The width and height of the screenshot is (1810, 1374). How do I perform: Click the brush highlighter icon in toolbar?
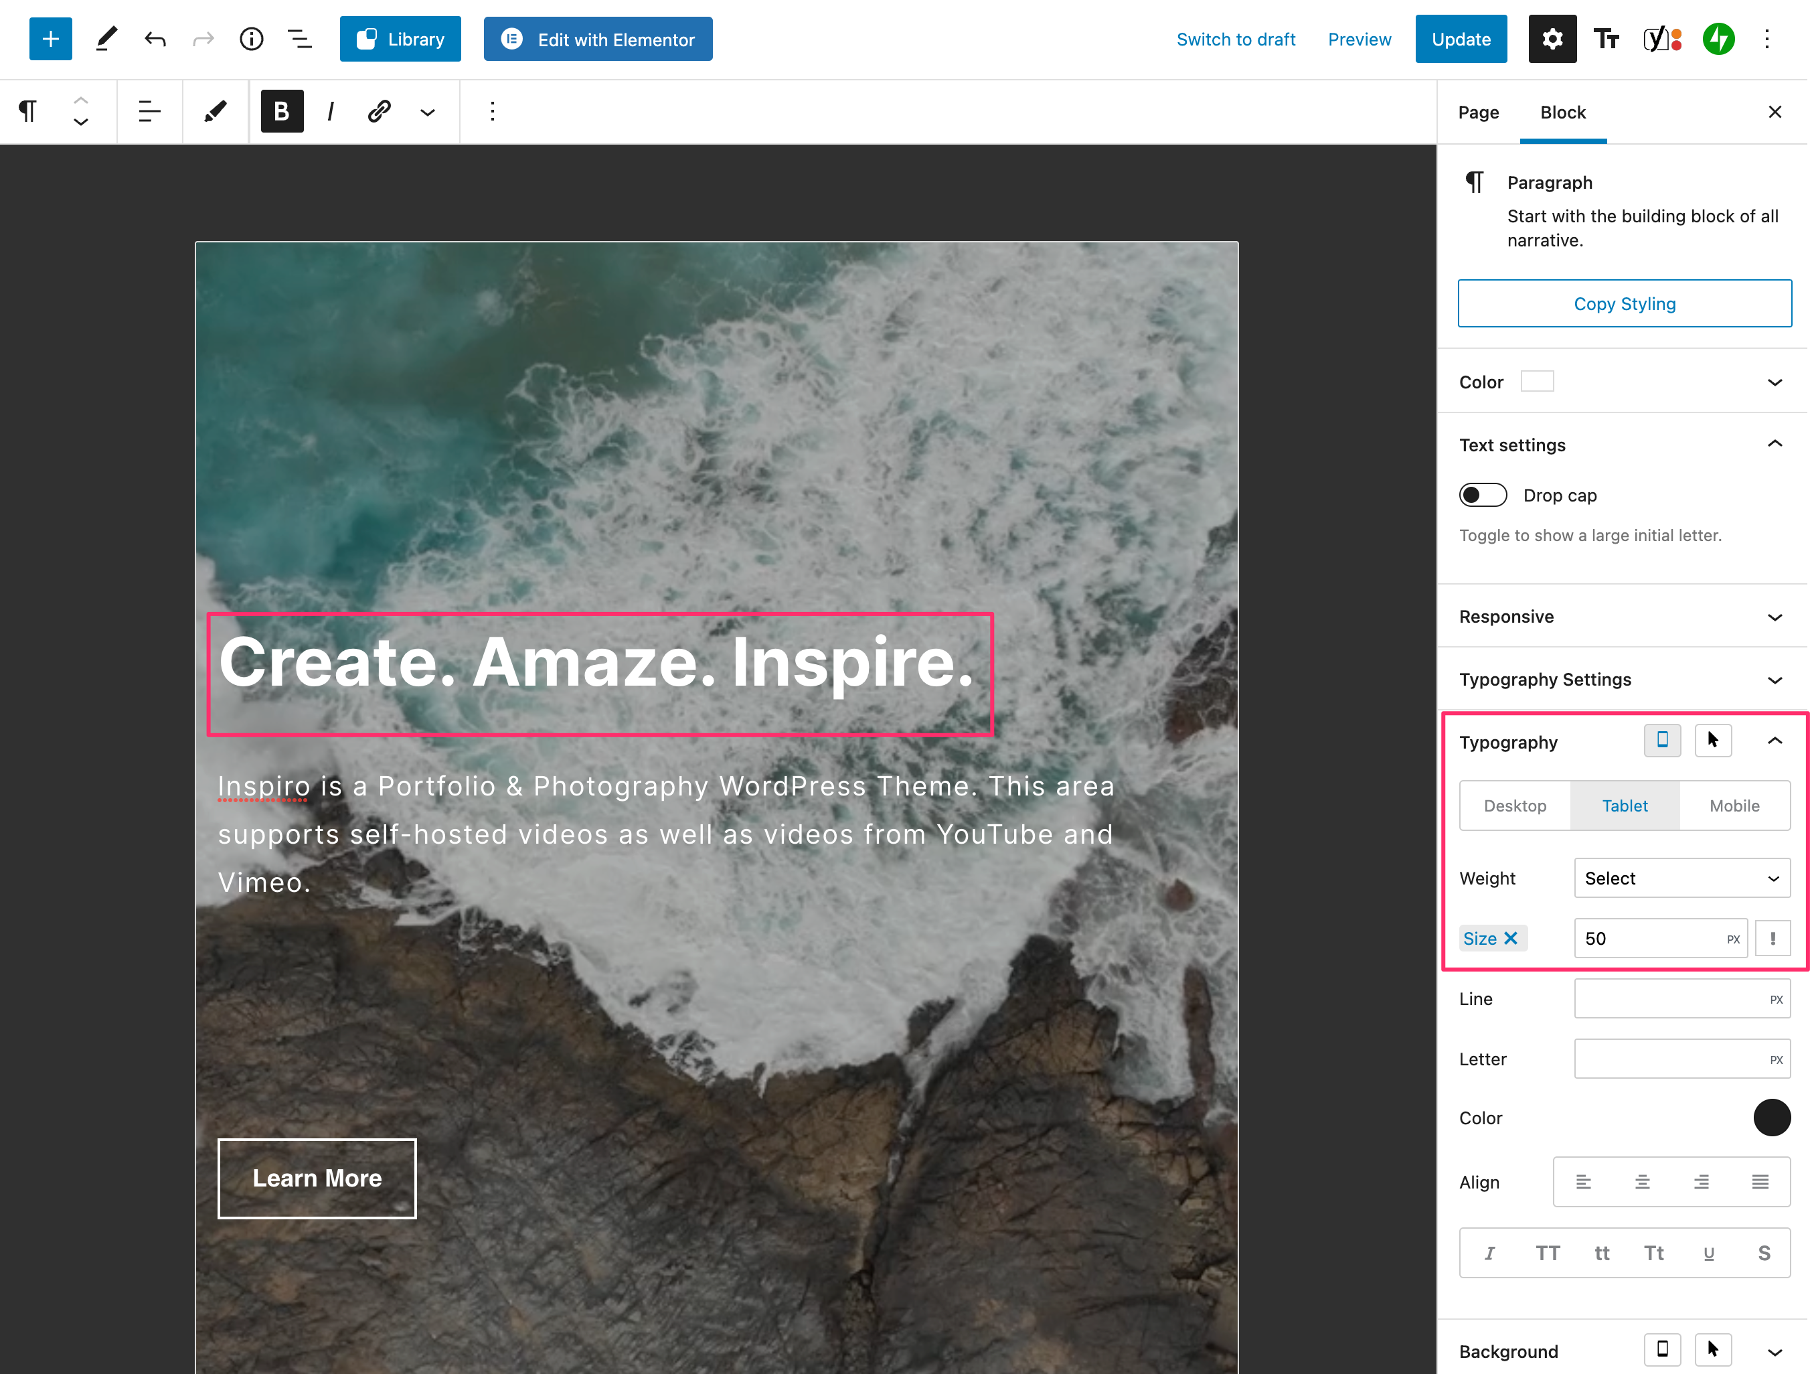tap(215, 111)
